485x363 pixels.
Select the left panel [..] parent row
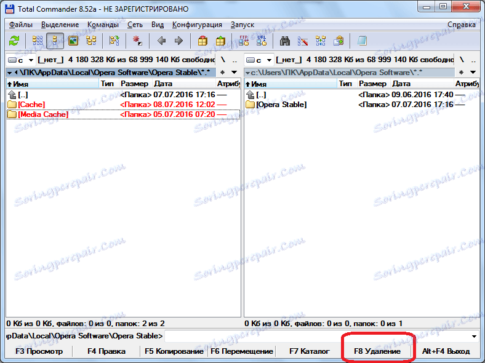coord(123,95)
